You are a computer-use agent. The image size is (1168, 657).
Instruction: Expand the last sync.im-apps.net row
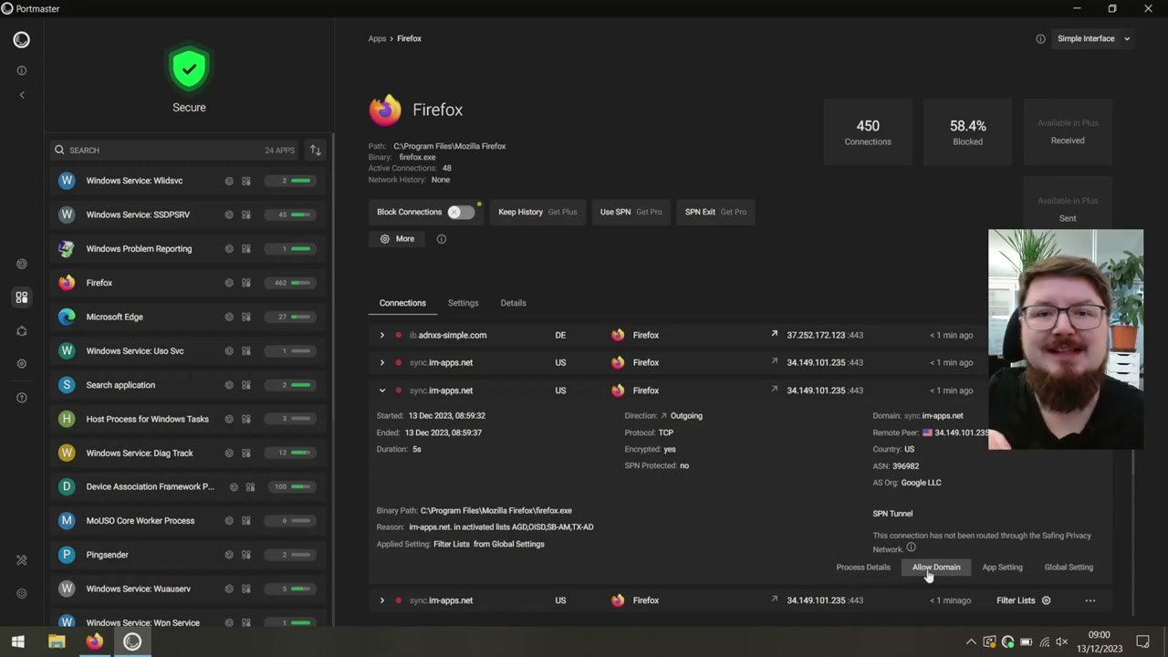(382, 600)
